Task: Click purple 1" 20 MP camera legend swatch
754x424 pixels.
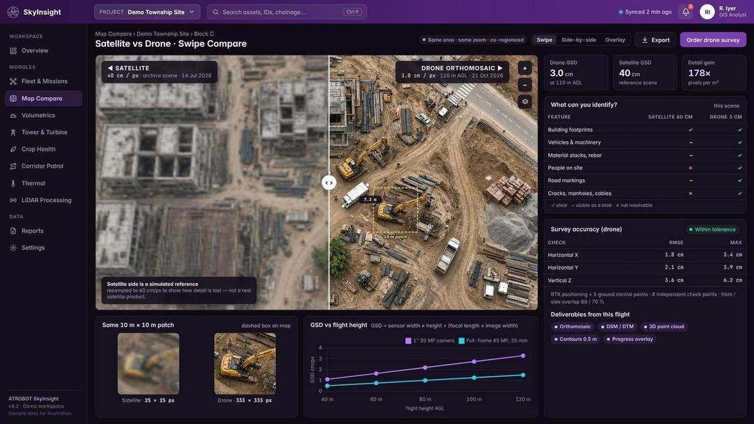Action: (408, 341)
